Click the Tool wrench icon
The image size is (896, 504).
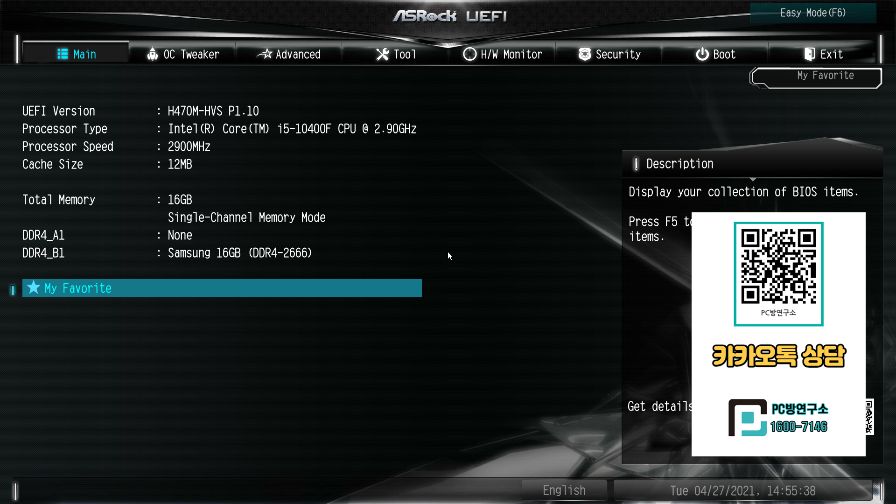click(x=382, y=54)
